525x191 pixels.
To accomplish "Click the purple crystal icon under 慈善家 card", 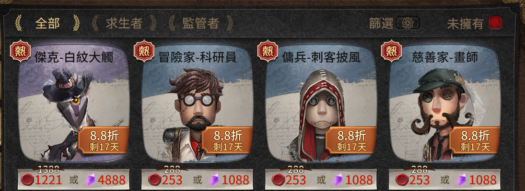I will click(462, 180).
